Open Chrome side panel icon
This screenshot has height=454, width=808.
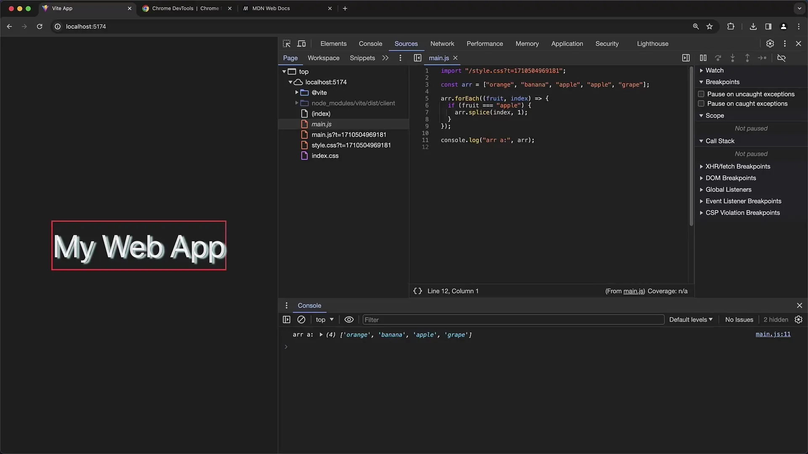[768, 26]
